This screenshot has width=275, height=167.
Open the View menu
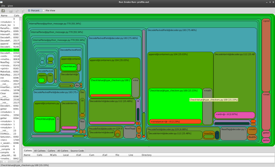point(10,6)
